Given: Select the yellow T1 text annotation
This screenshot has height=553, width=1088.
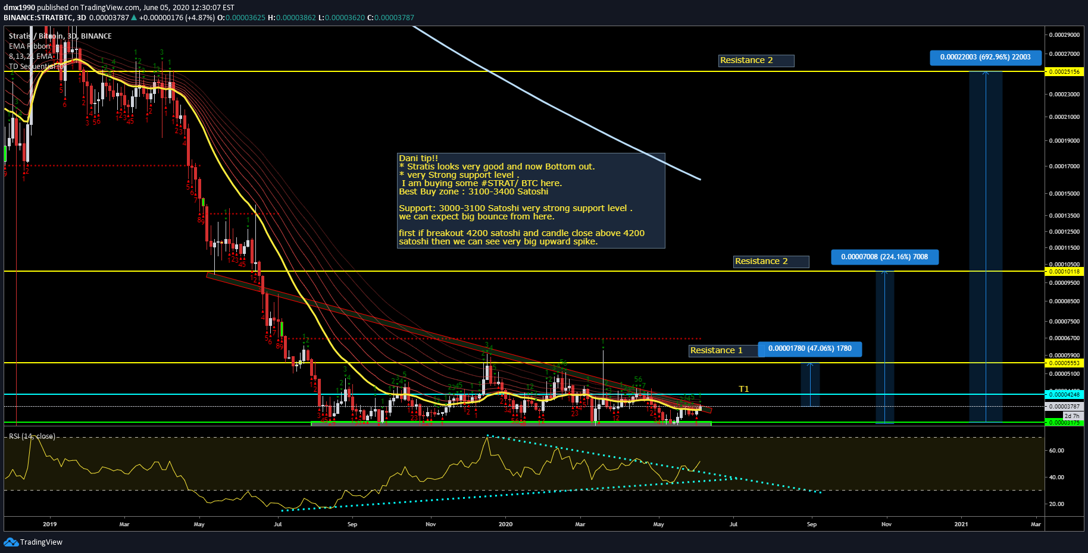Looking at the screenshot, I should [744, 389].
